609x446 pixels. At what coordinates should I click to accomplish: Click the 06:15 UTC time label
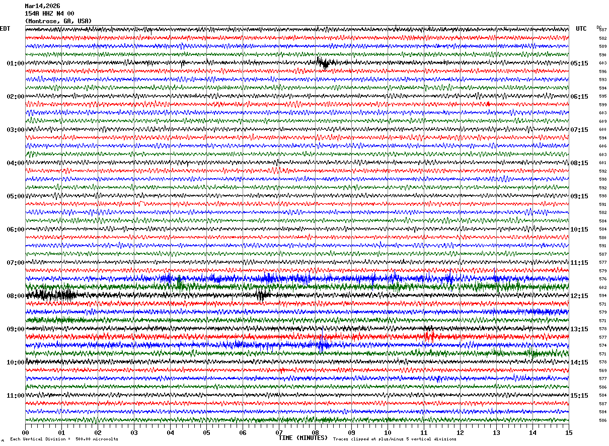click(579, 97)
